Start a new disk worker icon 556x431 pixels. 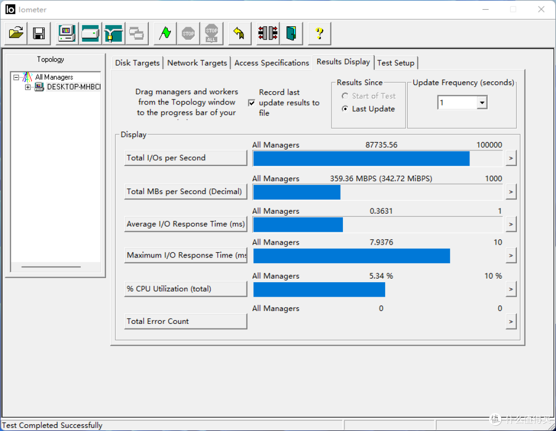(x=91, y=33)
